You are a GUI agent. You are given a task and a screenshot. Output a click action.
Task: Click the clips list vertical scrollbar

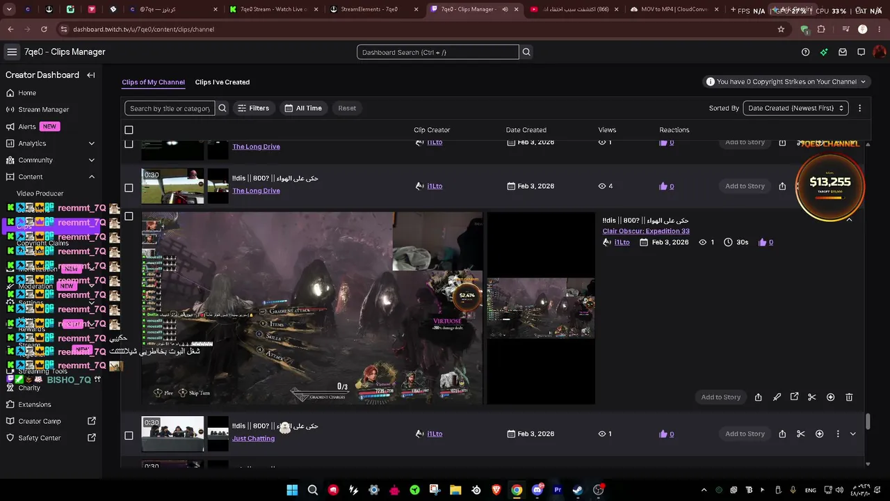[x=868, y=421]
